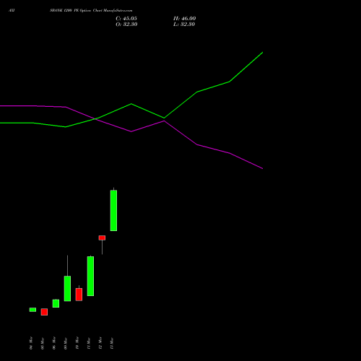361x361 pixels.
Task: Click the 13 Mar date axis label
Action: click(x=112, y=343)
